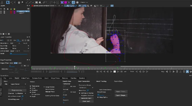192x106 pixels.
Task: Click the gear column icon in Layers
Action: pos(4,9)
